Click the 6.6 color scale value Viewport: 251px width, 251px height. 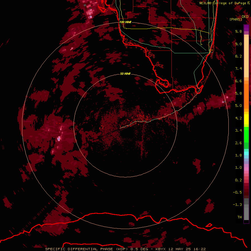238,81
